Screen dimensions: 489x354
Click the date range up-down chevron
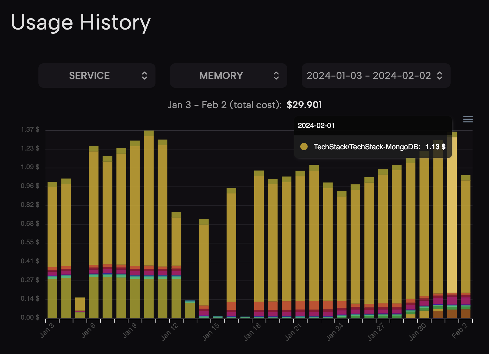coord(440,76)
